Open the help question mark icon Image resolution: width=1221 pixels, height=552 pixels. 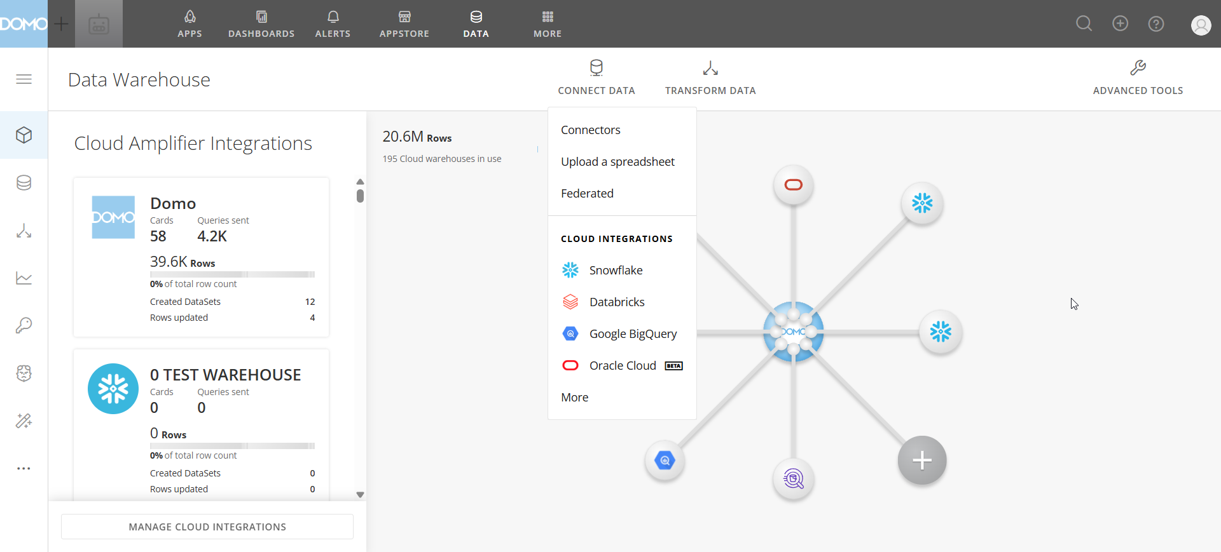1156,24
